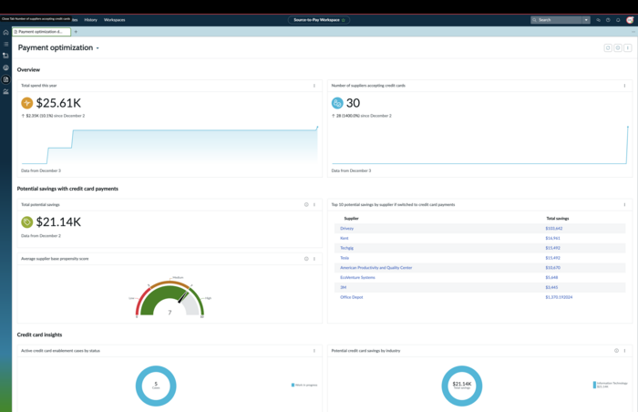This screenshot has height=412, width=638.
Task: Click the $21.14K total savings donut chart
Action: (x=462, y=386)
